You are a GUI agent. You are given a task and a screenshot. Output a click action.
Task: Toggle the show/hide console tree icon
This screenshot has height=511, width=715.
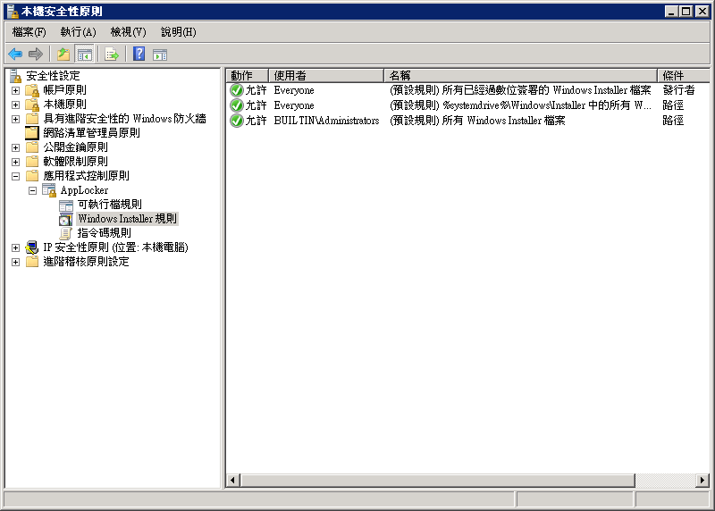point(84,54)
